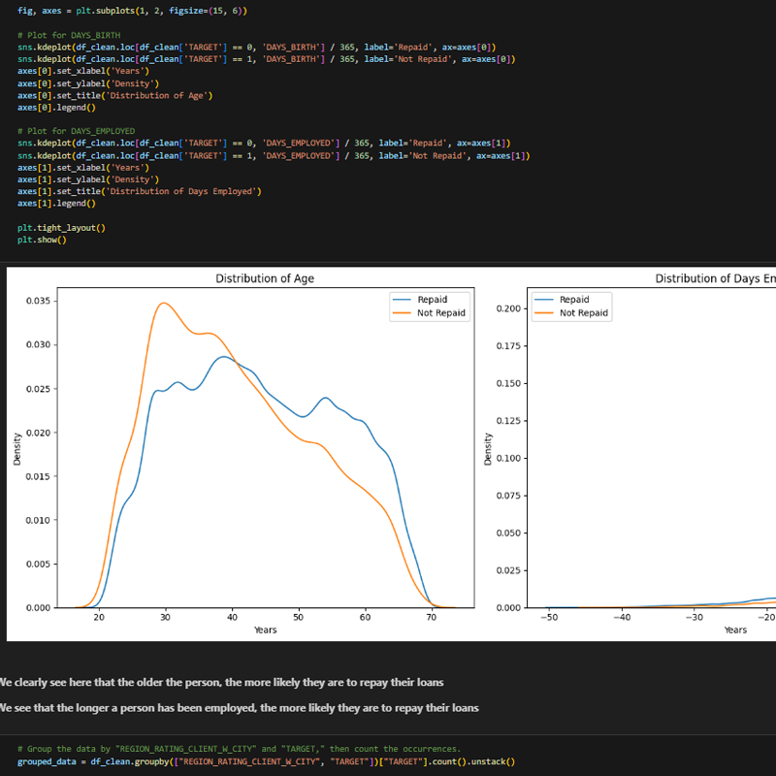Image resolution: width=776 pixels, height=776 pixels.
Task: Click the 'Years' x-axis label of Age chart
Action: pyautogui.click(x=265, y=630)
